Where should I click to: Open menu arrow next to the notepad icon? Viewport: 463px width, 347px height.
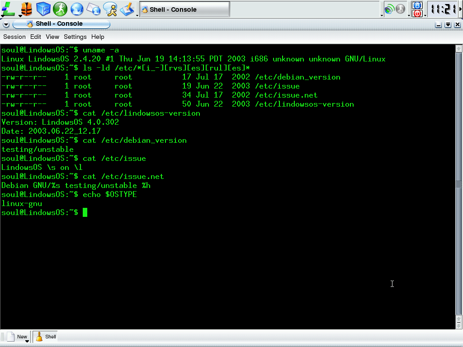click(137, 15)
